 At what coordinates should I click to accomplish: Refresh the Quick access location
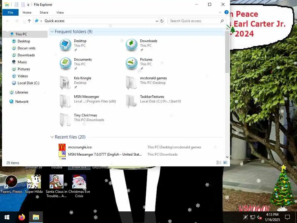coord(162,21)
